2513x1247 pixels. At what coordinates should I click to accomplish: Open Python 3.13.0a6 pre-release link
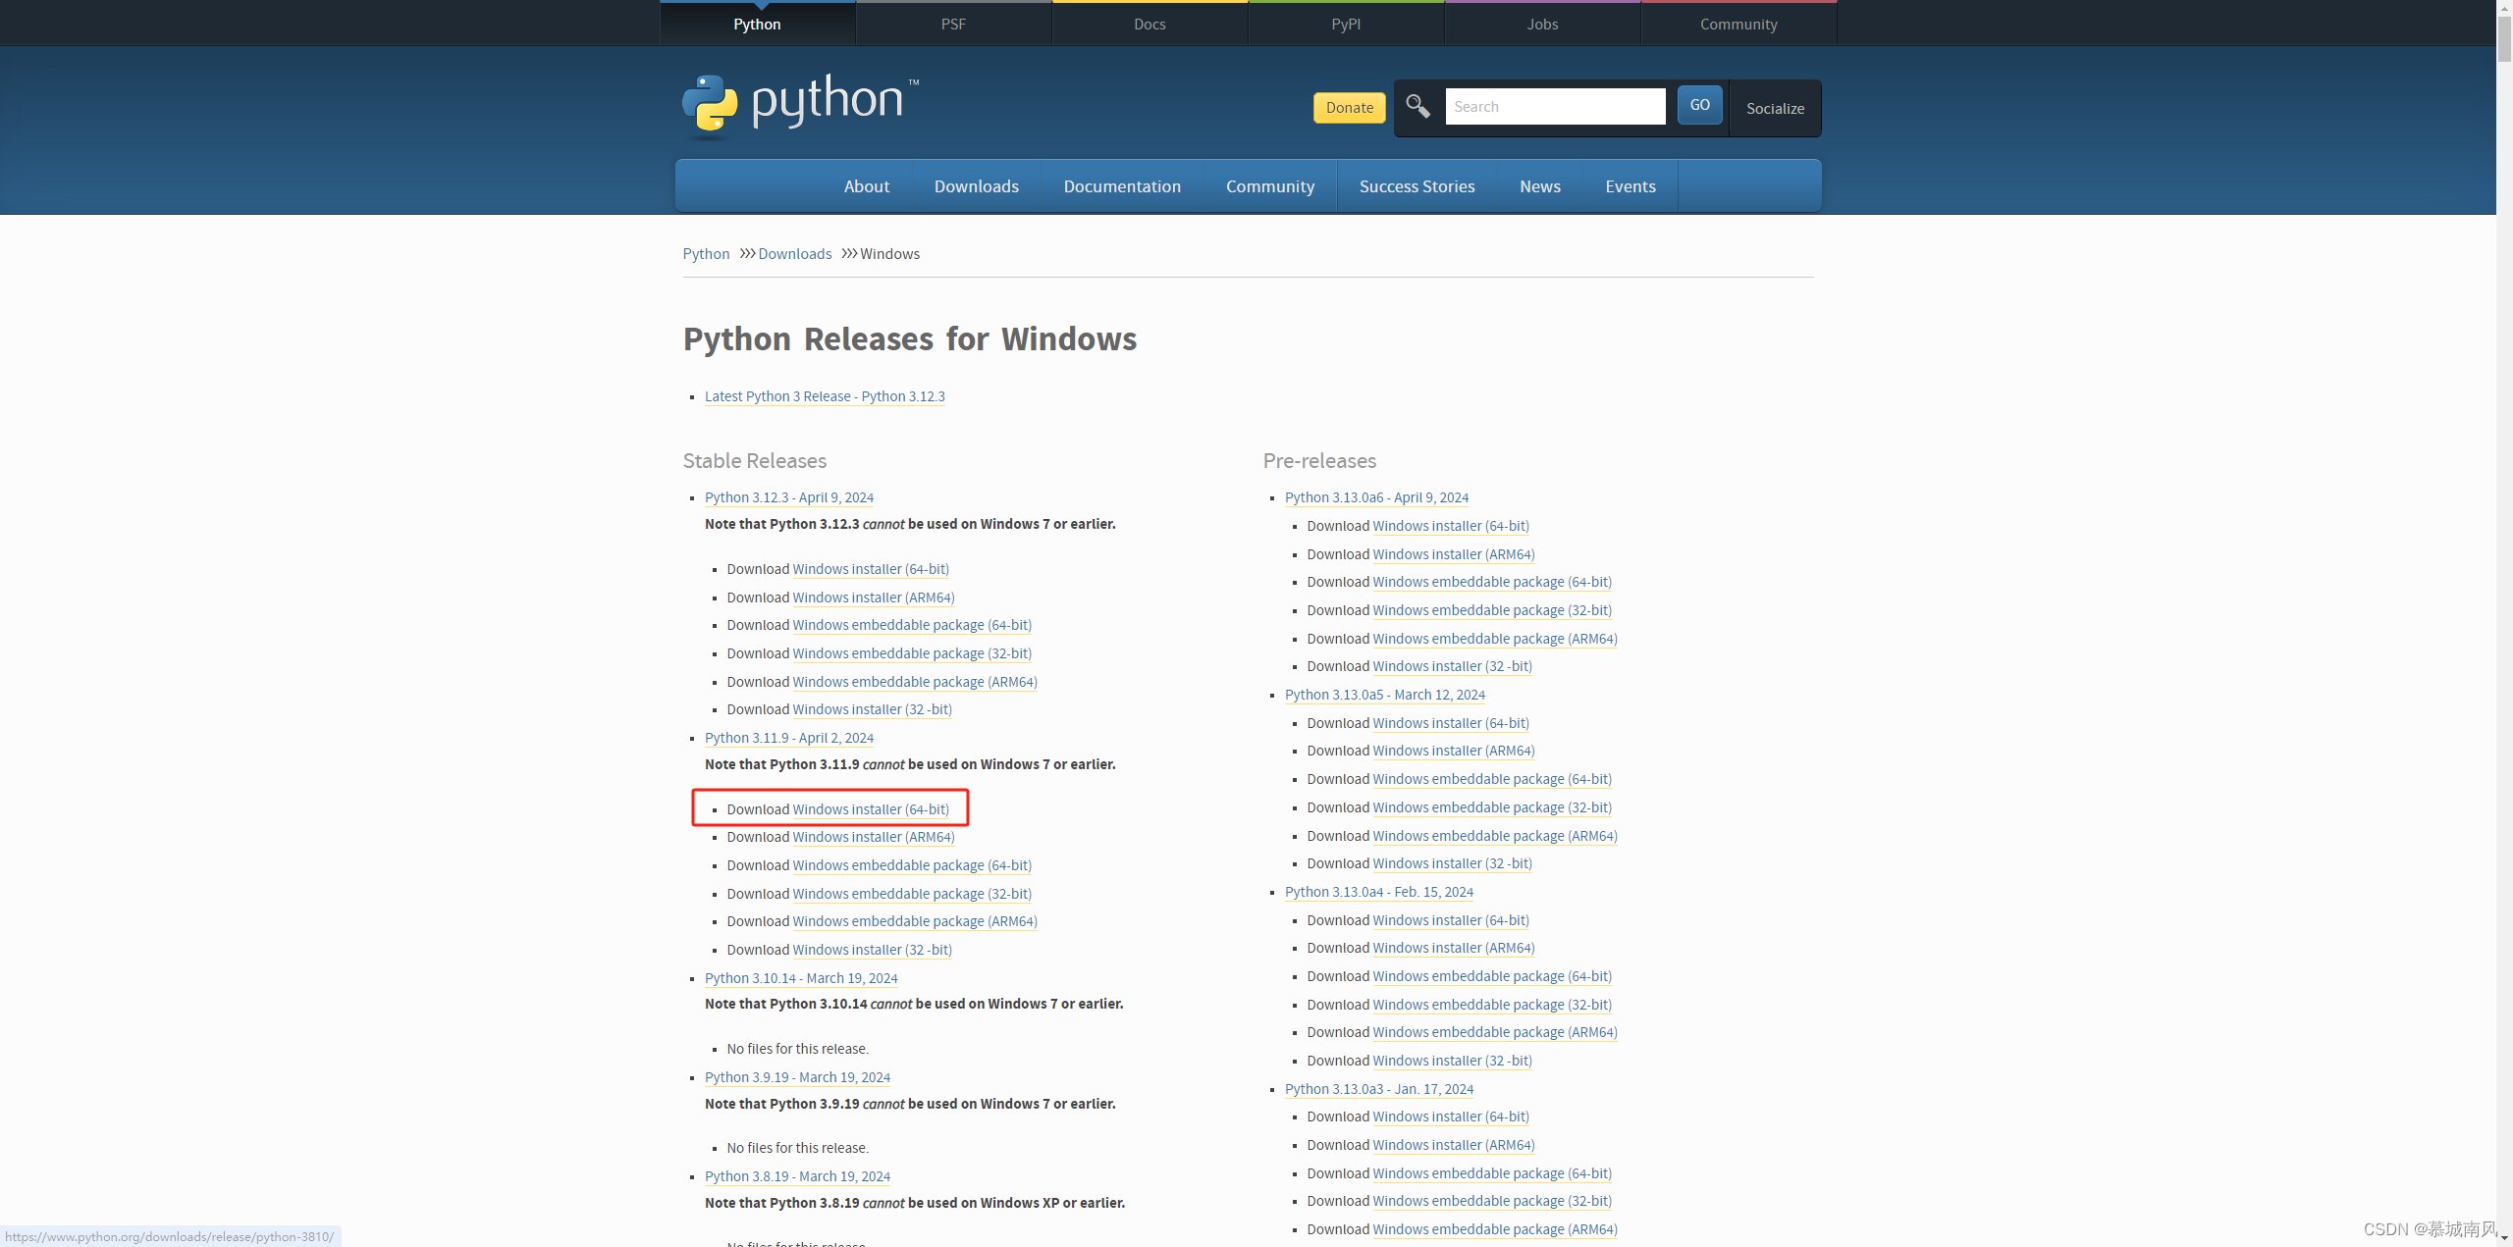[1376, 497]
